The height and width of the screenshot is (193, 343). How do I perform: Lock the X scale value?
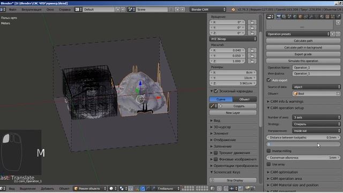(x=252, y=50)
